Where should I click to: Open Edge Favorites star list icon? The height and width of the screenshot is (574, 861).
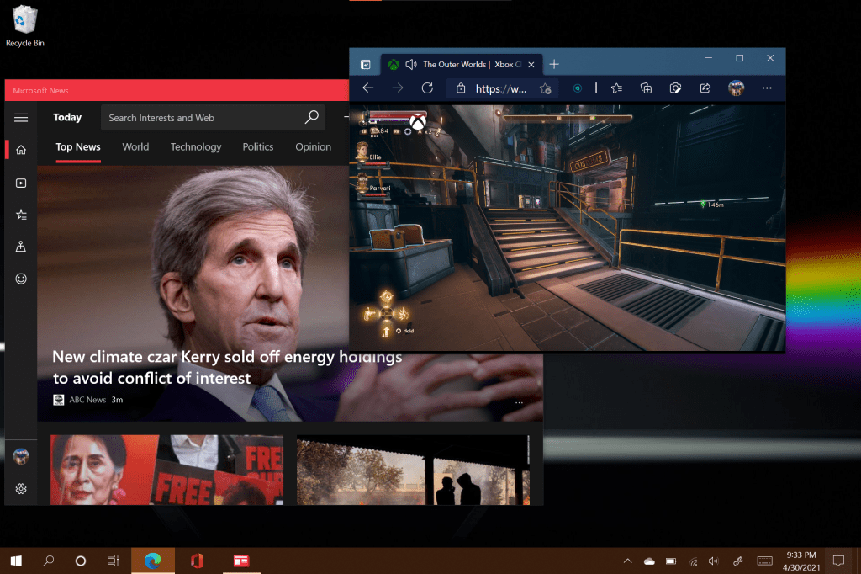(616, 88)
